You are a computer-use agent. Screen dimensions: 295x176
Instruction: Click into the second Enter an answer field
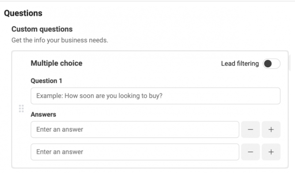point(135,152)
